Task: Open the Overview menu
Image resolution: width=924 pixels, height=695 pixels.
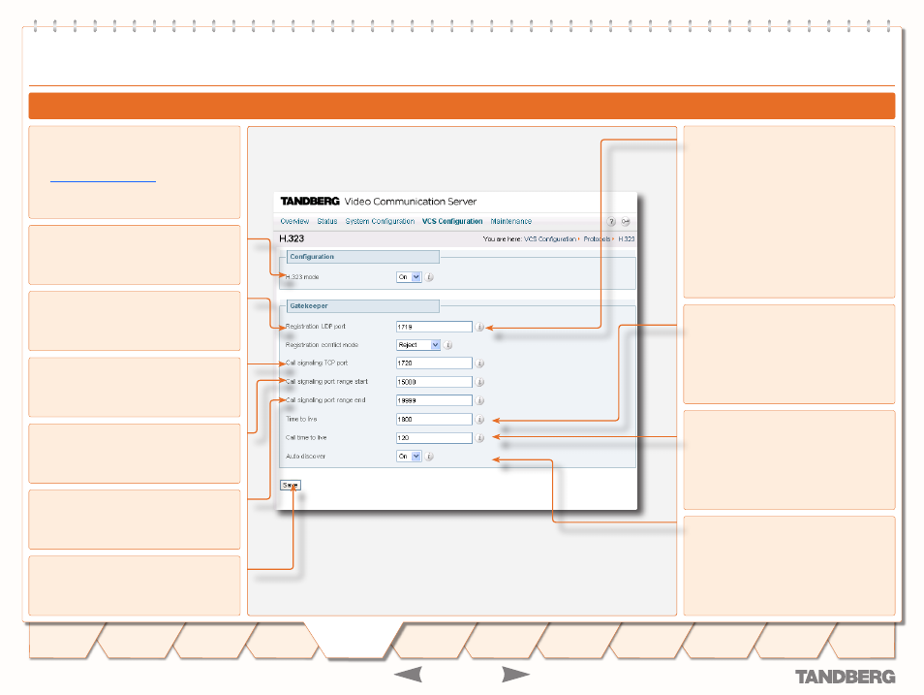Action: pyautogui.click(x=294, y=221)
